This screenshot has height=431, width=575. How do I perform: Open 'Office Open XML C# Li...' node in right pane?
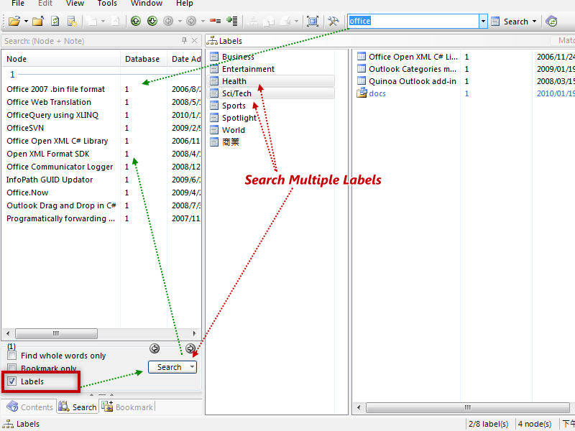(x=413, y=57)
